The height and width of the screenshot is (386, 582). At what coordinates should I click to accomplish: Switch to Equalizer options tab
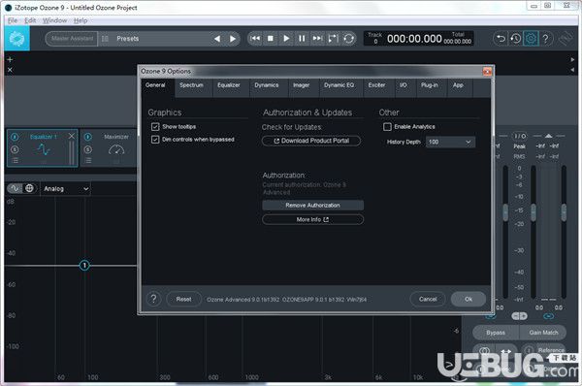pos(229,85)
